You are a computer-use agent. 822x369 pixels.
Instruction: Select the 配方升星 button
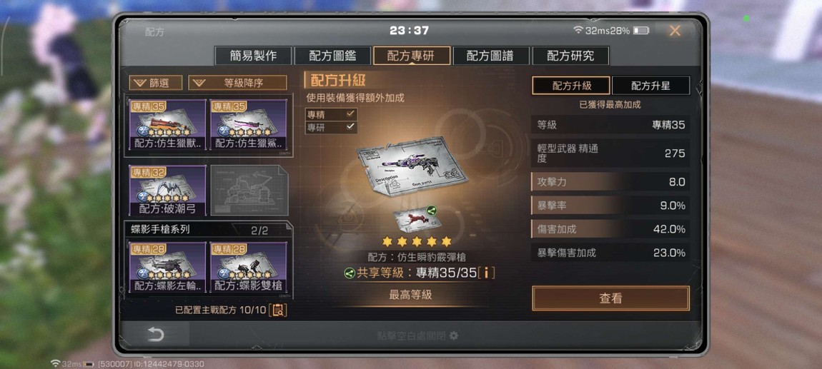650,86
